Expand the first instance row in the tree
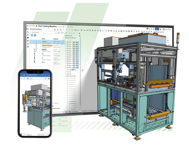Image resolution: width=189 pixels, height=156 pixels. [66, 42]
